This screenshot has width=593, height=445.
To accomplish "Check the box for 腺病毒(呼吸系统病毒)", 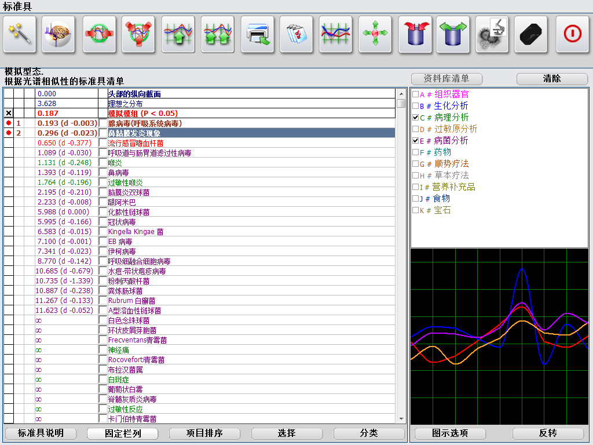I will click(x=103, y=123).
